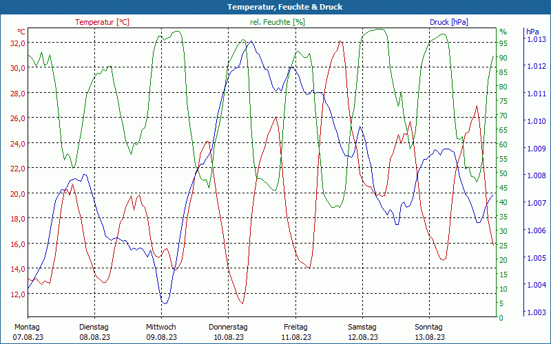551x344 pixels.
Task: Select the blue Druck [hPa] legend label
Action: [448, 22]
